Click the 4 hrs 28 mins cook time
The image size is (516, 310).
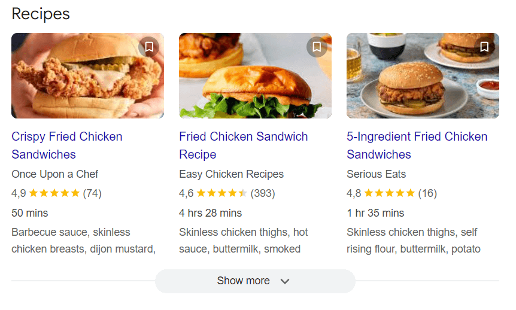pyautogui.click(x=210, y=213)
